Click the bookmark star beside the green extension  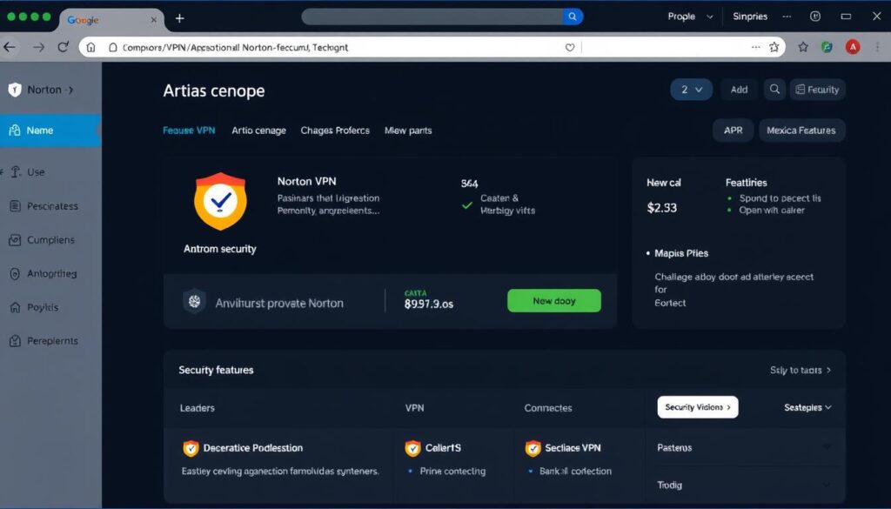coord(803,47)
